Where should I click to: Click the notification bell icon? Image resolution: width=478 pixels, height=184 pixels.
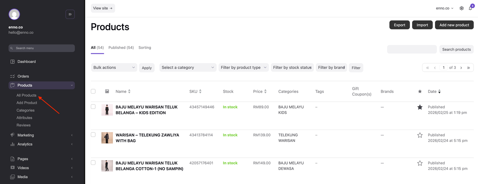point(470,8)
